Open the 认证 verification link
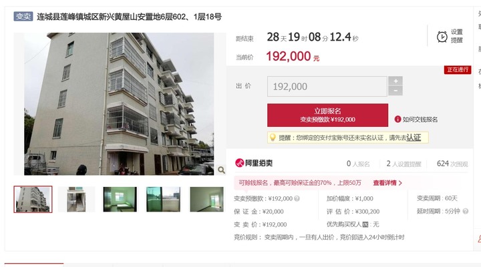 click(414, 138)
